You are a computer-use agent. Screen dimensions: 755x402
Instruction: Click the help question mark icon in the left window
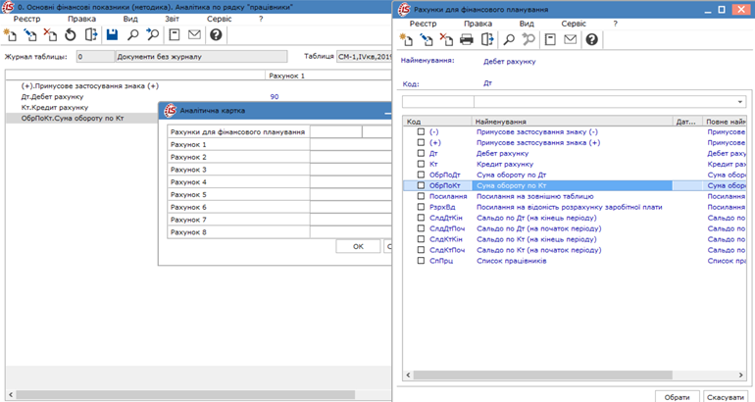click(x=216, y=34)
